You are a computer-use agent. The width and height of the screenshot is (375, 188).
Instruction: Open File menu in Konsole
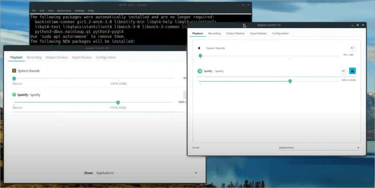pyautogui.click(x=34, y=11)
